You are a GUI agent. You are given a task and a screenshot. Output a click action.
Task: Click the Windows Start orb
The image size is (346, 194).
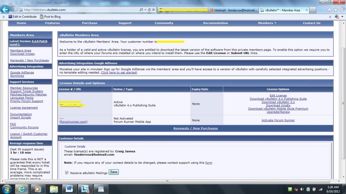tap(7, 189)
